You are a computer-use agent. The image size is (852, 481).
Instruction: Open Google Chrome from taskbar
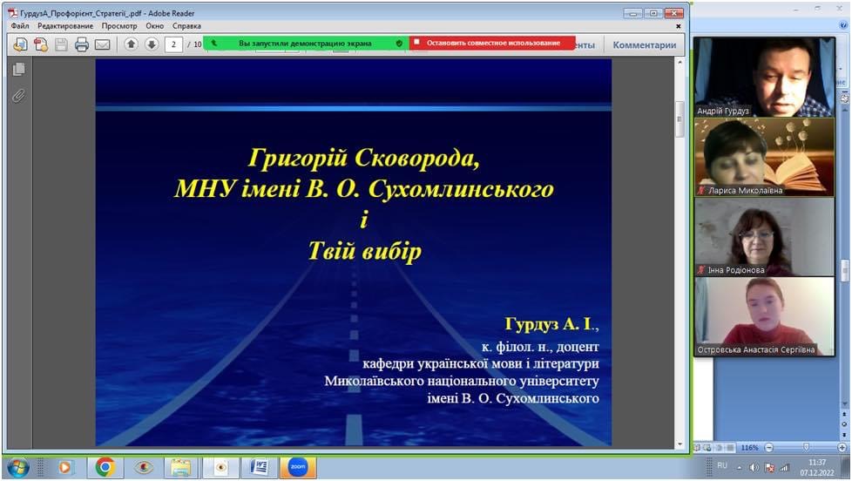click(105, 467)
